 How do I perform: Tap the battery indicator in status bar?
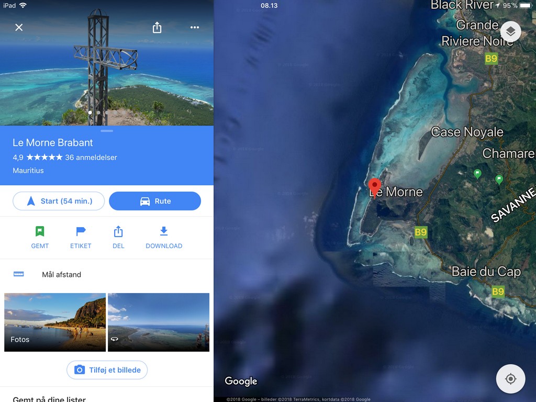pos(525,5)
